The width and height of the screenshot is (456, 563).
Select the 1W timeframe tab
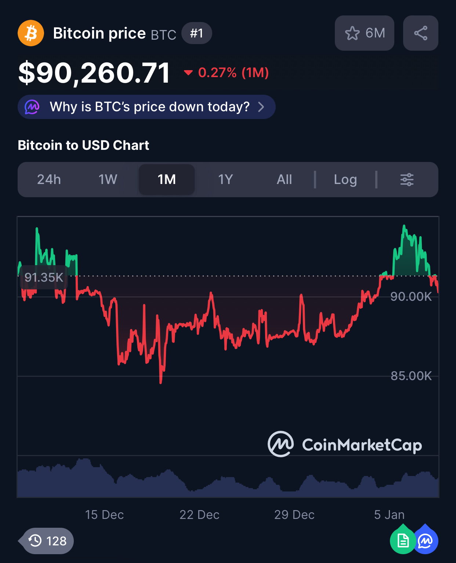[x=107, y=180]
